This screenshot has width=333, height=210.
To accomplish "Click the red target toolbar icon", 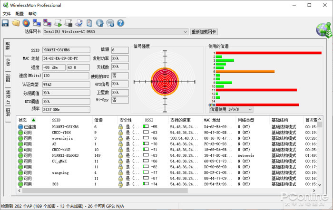I will tap(26, 23).
